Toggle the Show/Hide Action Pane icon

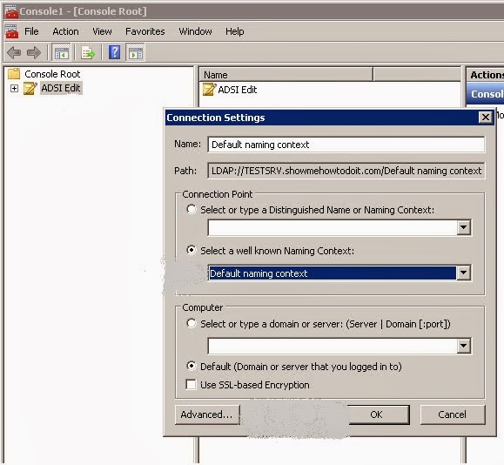(136, 53)
